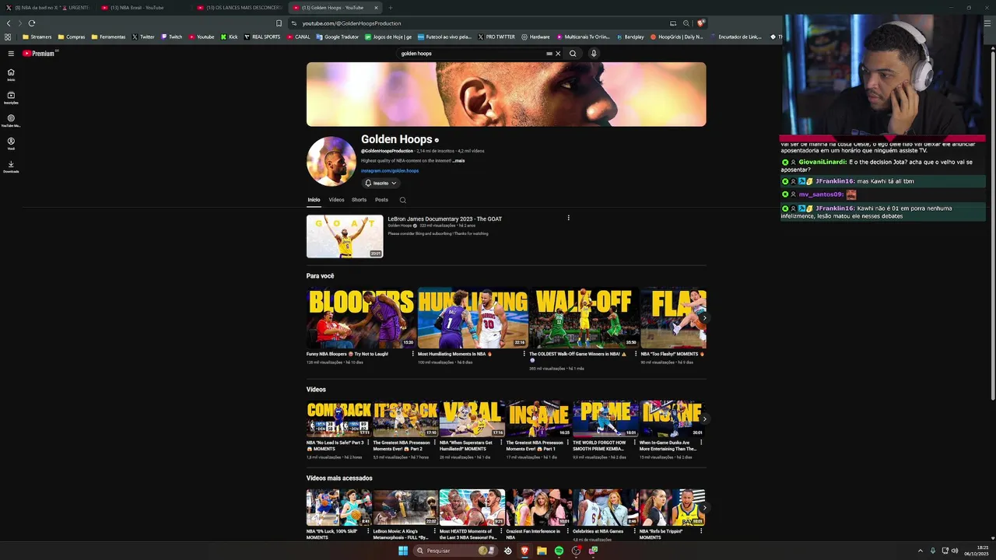Bookmark this page in the address bar
This screenshot has width=996, height=560.
(279, 23)
